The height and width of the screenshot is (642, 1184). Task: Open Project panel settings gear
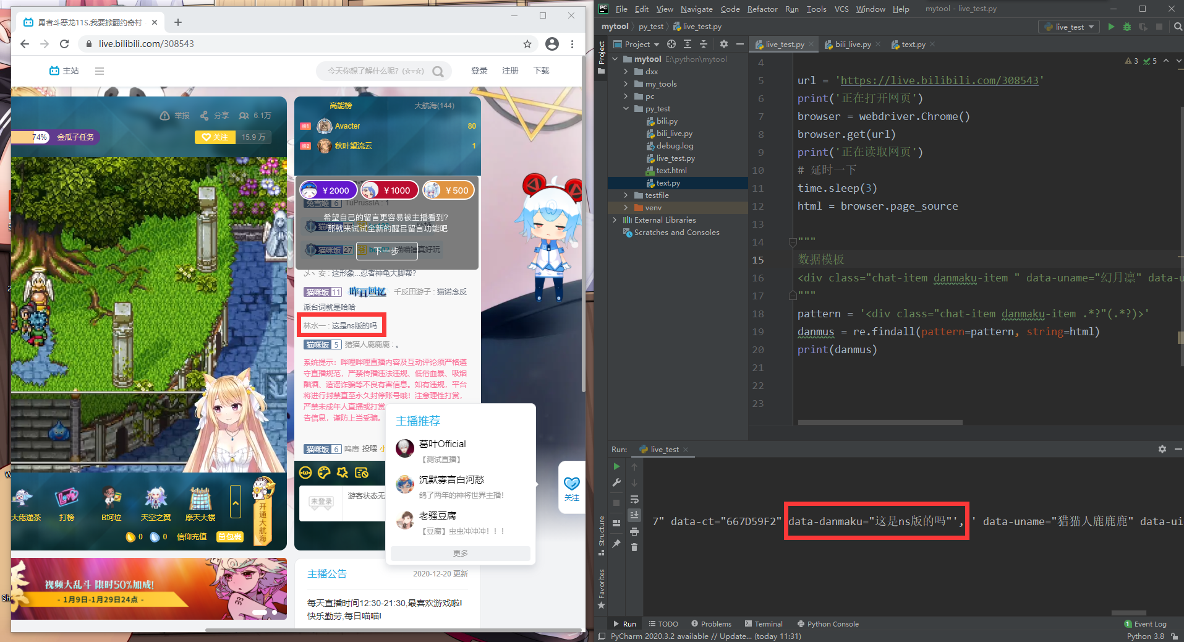tap(724, 45)
